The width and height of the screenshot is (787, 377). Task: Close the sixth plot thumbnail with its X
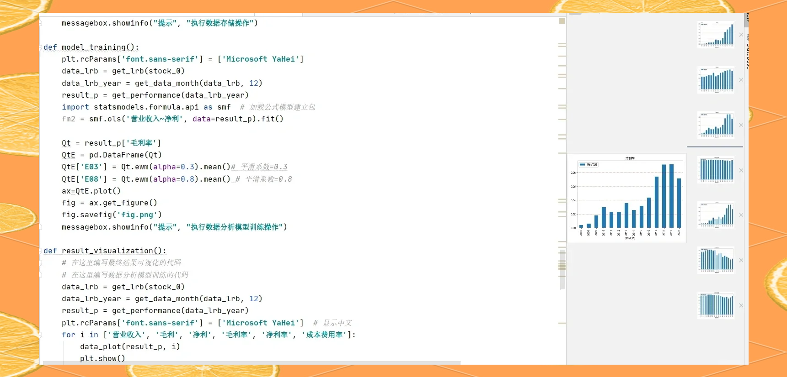(x=741, y=260)
